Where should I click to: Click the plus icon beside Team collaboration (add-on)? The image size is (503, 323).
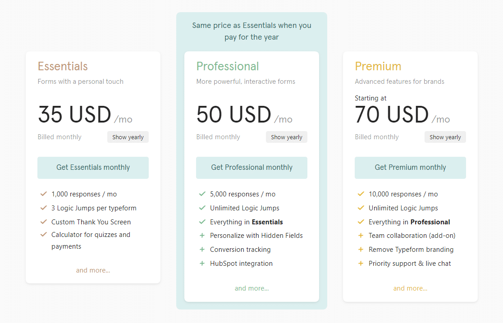coord(361,236)
